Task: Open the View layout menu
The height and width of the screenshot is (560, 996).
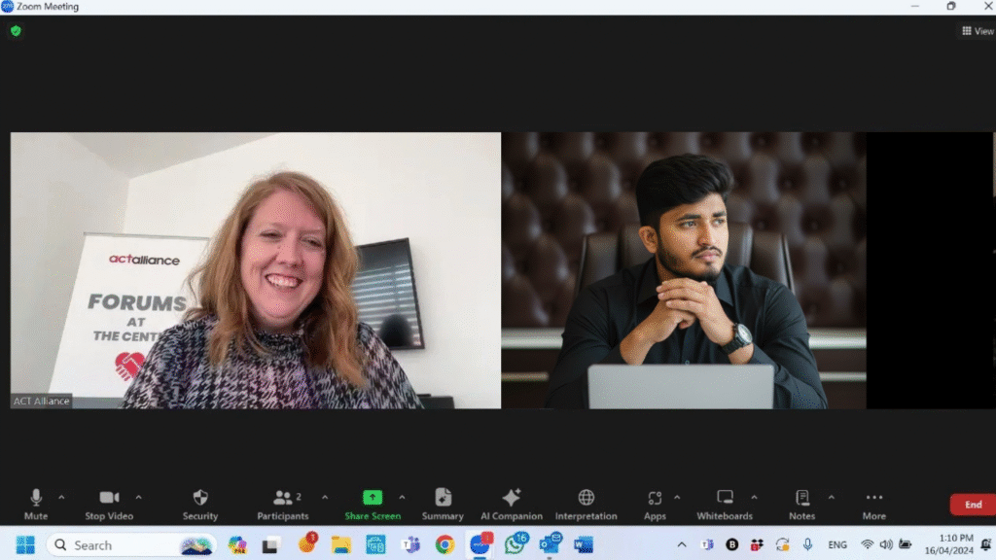Action: pos(978,31)
